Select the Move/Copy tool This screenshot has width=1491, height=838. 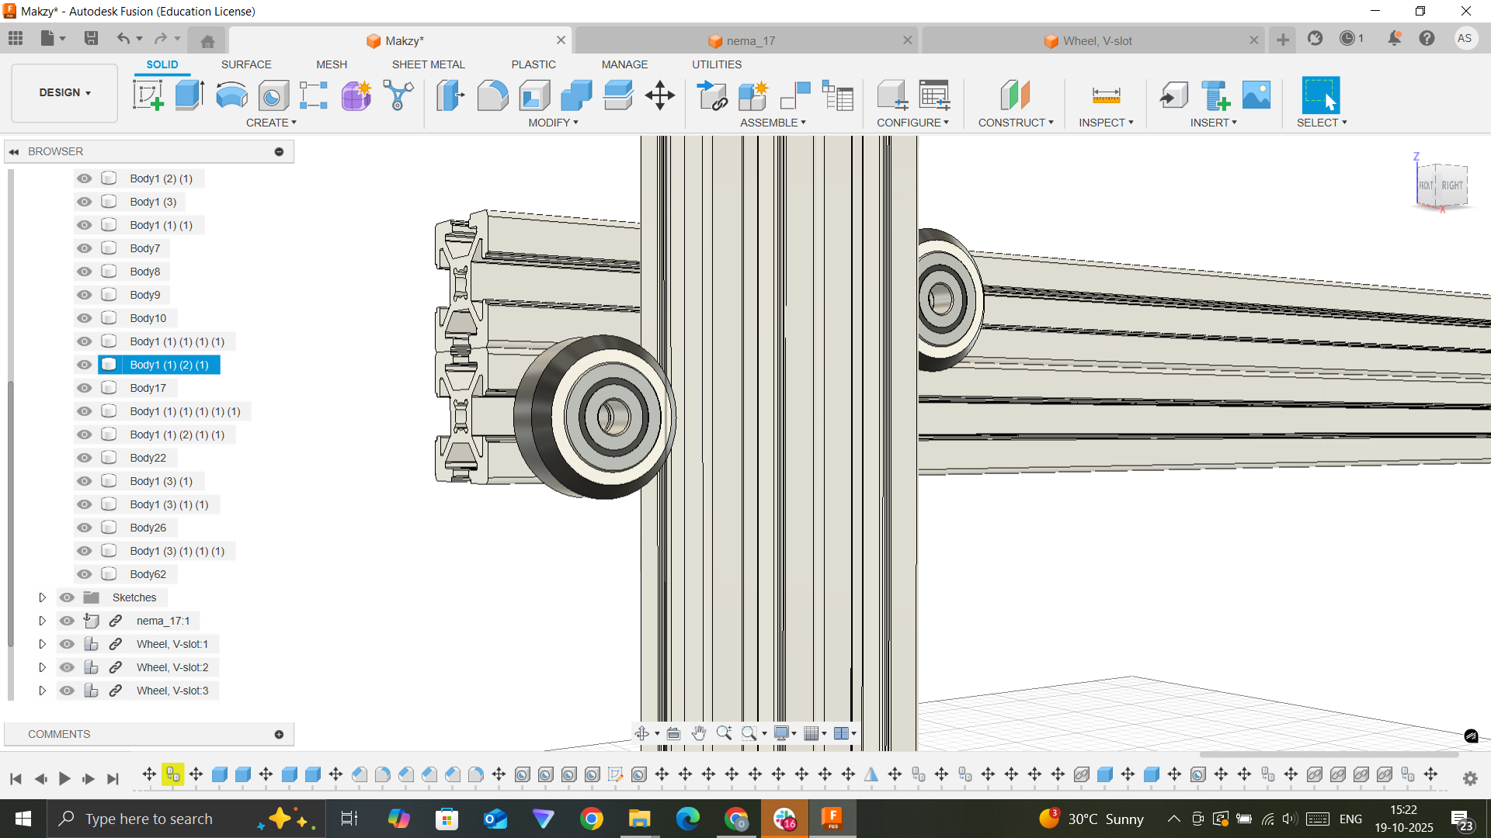click(659, 95)
